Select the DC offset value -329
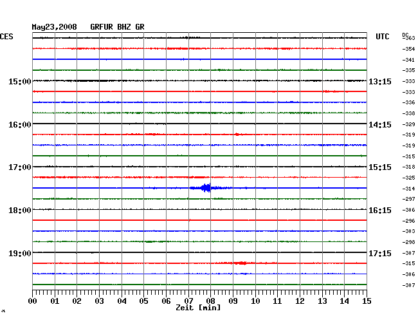 pyautogui.click(x=408, y=124)
